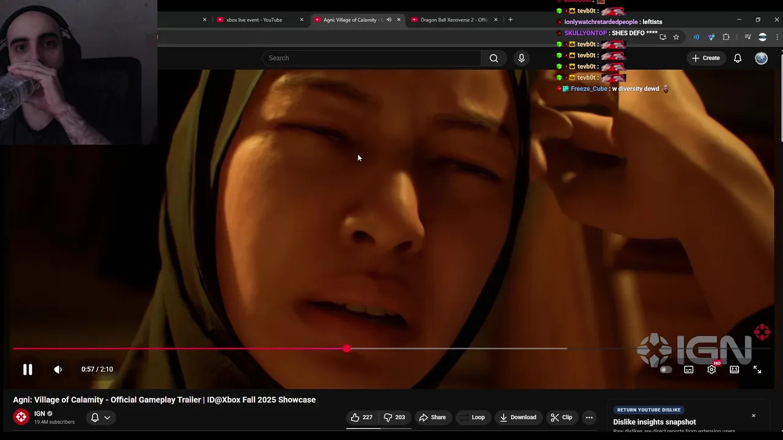
Task: Click the webcam overlay thumbnail
Action: [x=78, y=72]
